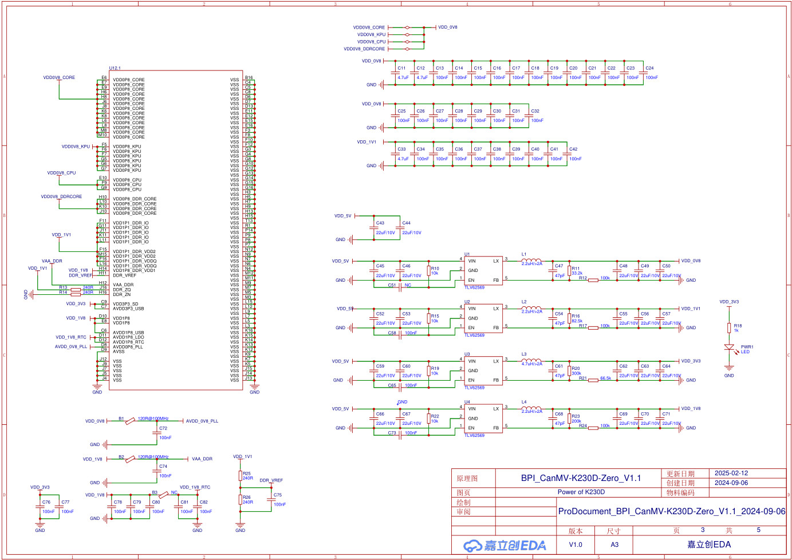Select ferrite bead B2 symbol

pyautogui.click(x=130, y=459)
